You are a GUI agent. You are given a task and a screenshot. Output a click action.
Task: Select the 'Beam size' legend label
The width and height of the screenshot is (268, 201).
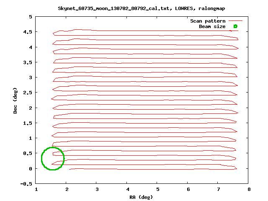[x=212, y=26]
